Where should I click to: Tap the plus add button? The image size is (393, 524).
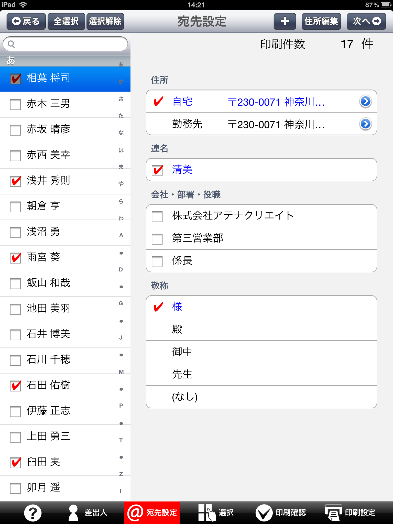click(x=285, y=21)
